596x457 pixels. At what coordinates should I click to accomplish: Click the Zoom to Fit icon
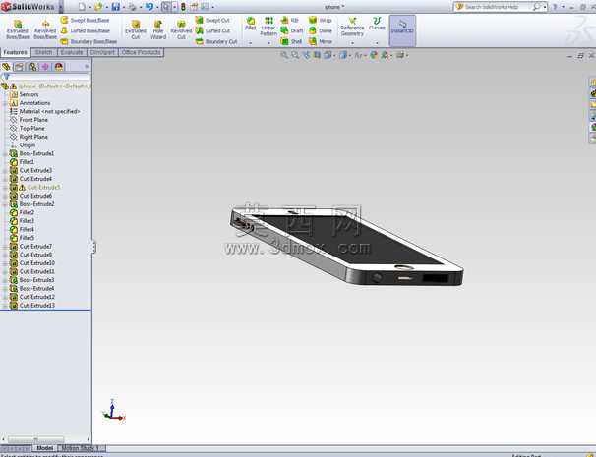point(284,55)
